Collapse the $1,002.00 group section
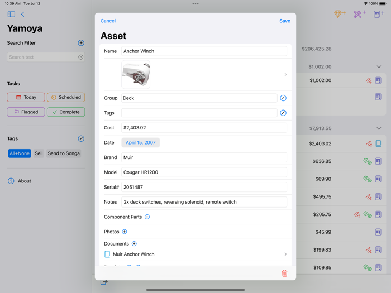The width and height of the screenshot is (391, 293). [x=379, y=67]
